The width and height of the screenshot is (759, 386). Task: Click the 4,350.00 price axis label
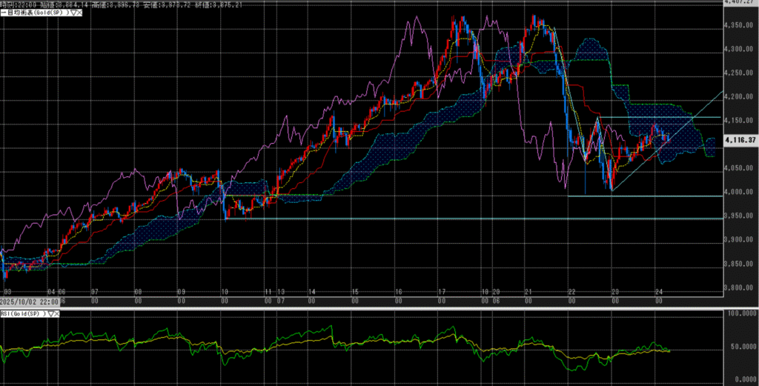(739, 25)
